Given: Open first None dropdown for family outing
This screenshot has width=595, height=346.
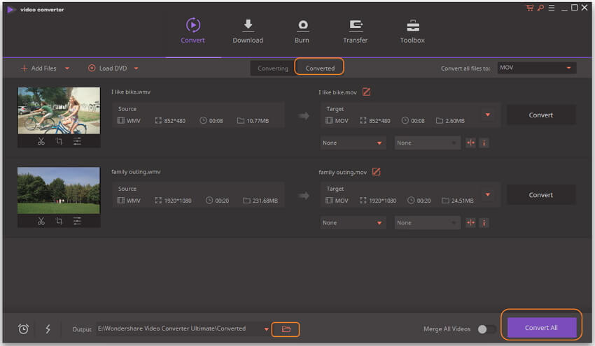Looking at the screenshot, I should 353,223.
